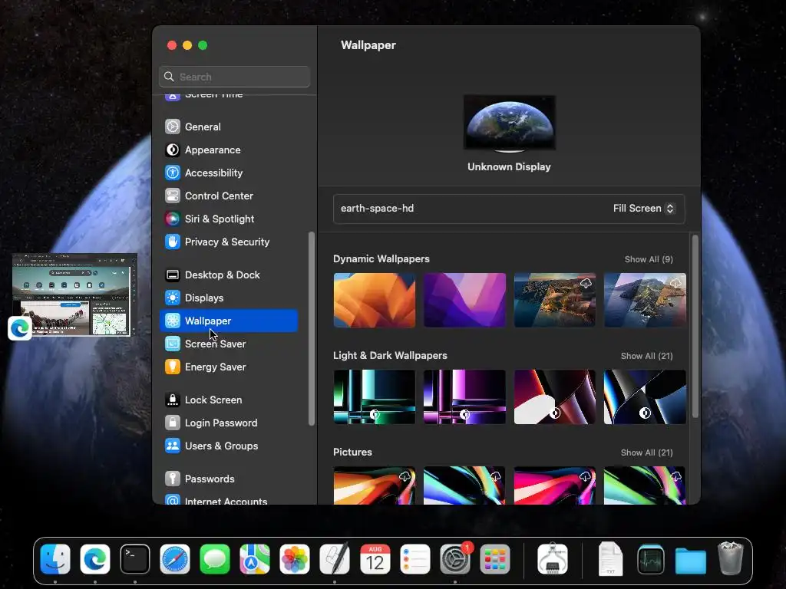Open Fill Screen dropdown menu
This screenshot has height=589, width=786.
(x=644, y=209)
